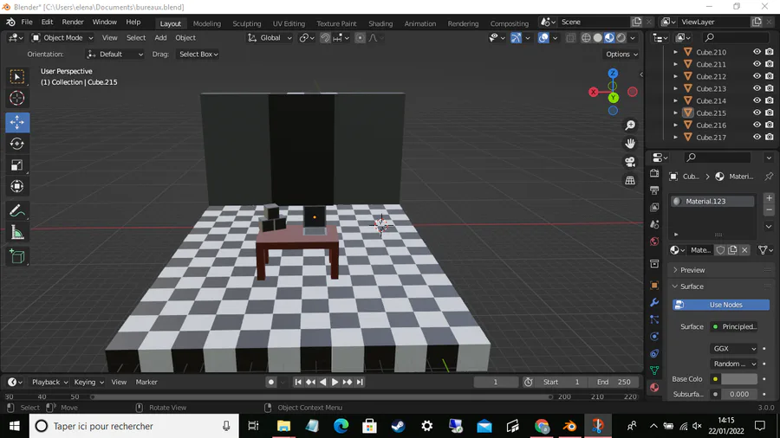The height and width of the screenshot is (438, 780).
Task: Open the Base Color swatch
Action: point(738,379)
